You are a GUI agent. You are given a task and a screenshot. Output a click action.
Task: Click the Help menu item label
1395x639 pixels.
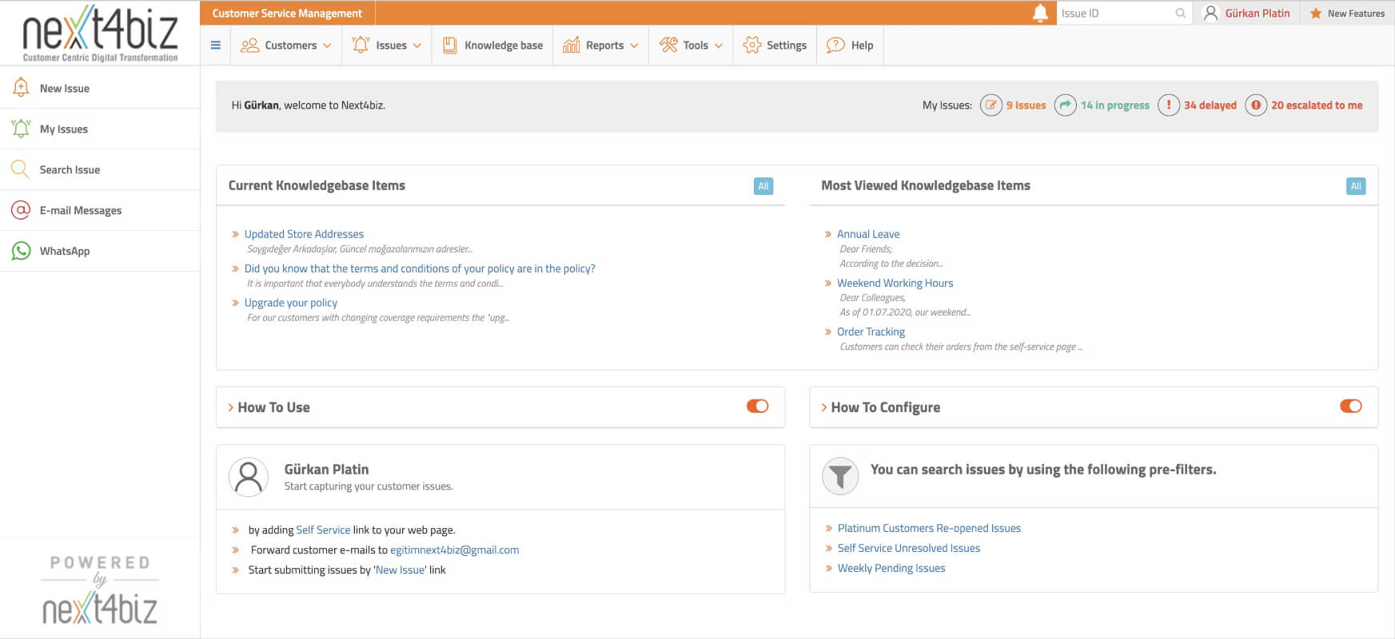[862, 46]
